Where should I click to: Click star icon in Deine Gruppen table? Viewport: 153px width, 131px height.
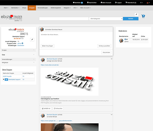click(4, 79)
